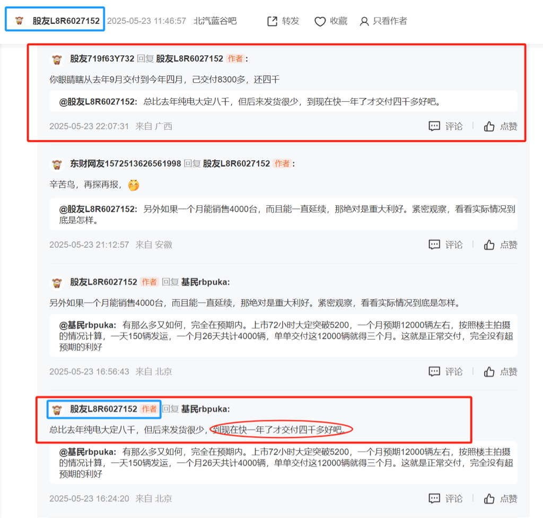The height and width of the screenshot is (518, 543).
Task: Click avatar of 东财网友1572513626561998
Action: [57, 165]
